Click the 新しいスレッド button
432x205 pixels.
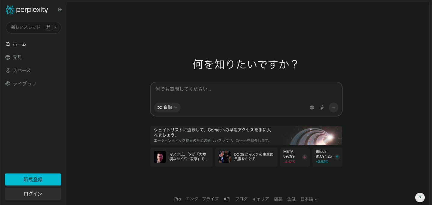point(34,27)
